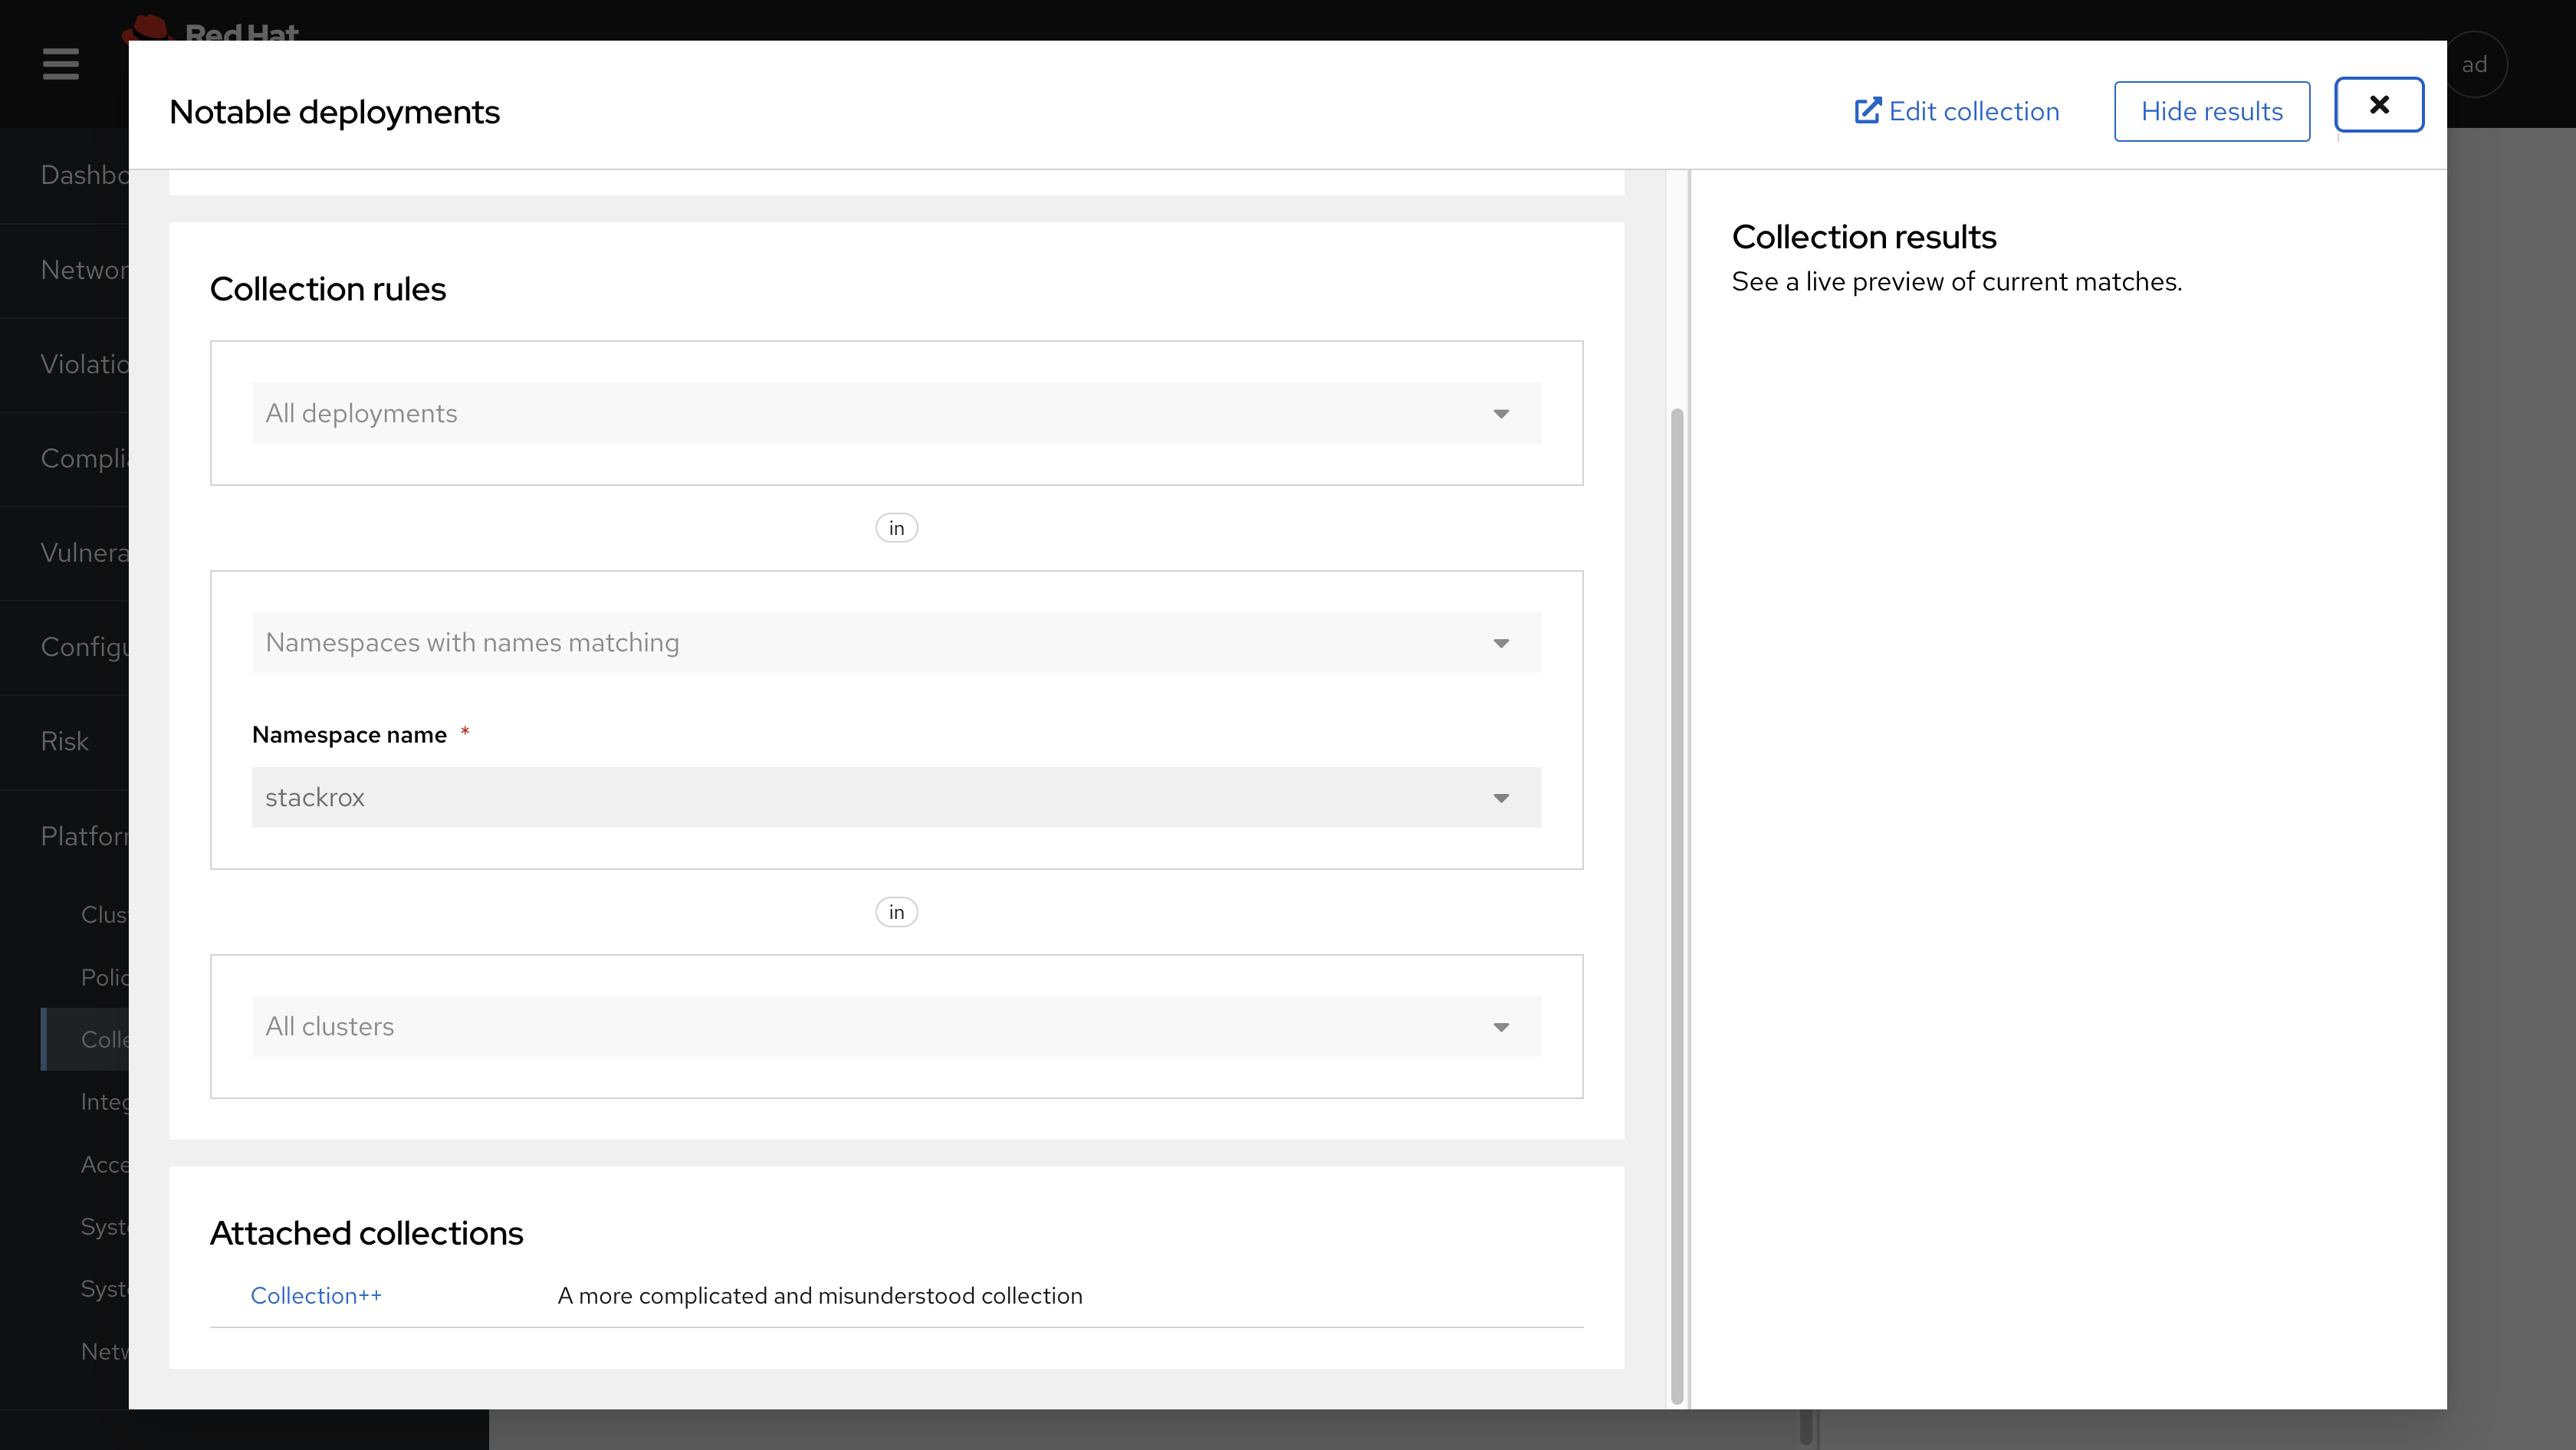The image size is (2576, 1450).
Task: Click the user avatar in top corner
Action: click(x=2474, y=65)
